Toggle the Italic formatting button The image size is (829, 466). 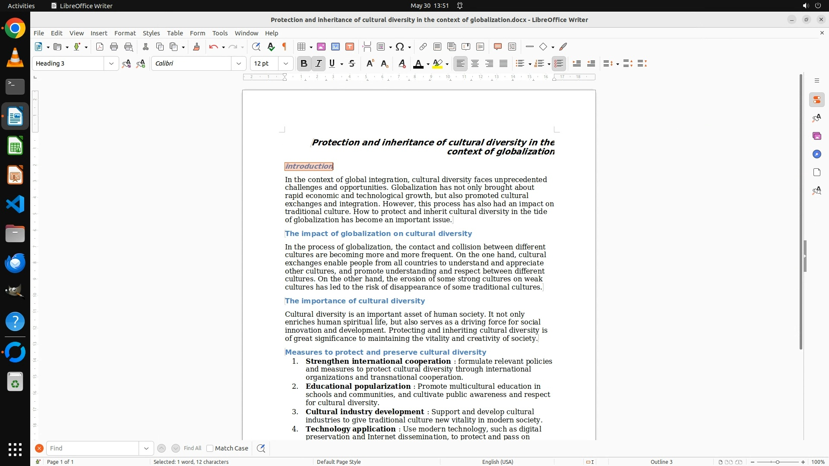318,63
